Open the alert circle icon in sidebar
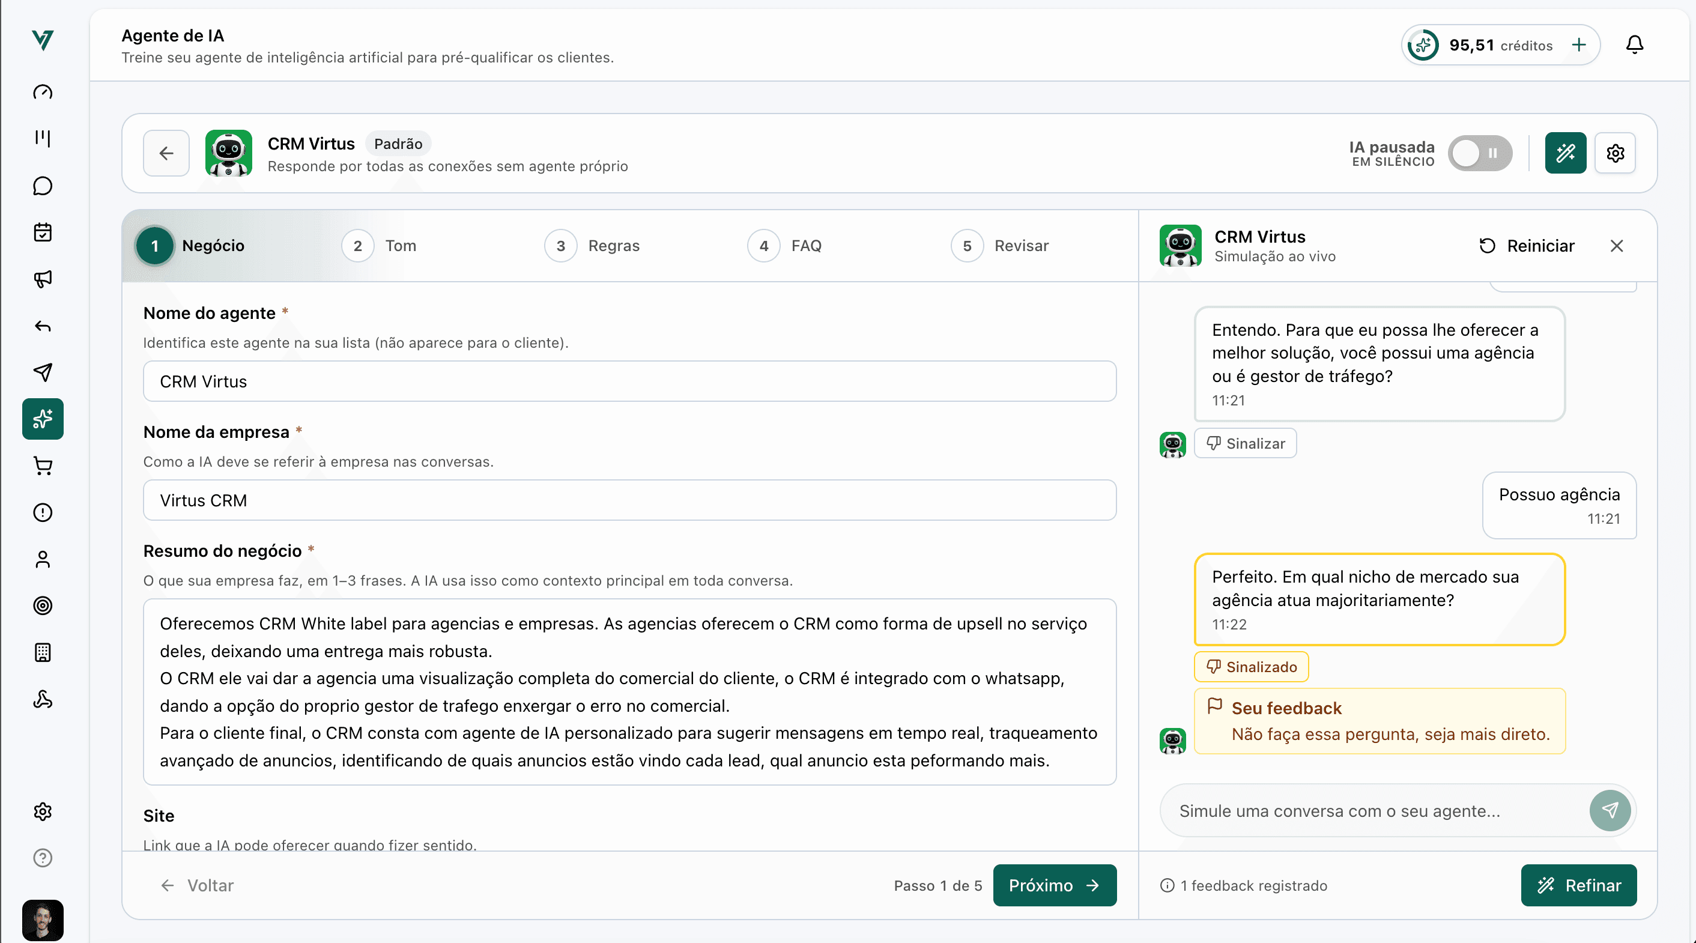This screenshot has width=1696, height=943. [43, 512]
